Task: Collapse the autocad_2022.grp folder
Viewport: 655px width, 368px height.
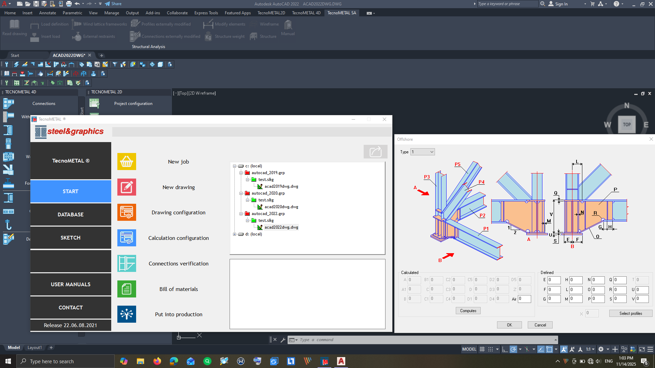Action: [241, 214]
